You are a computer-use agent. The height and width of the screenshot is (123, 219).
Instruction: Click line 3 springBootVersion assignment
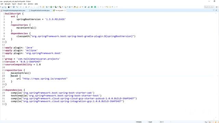(x=41, y=19)
